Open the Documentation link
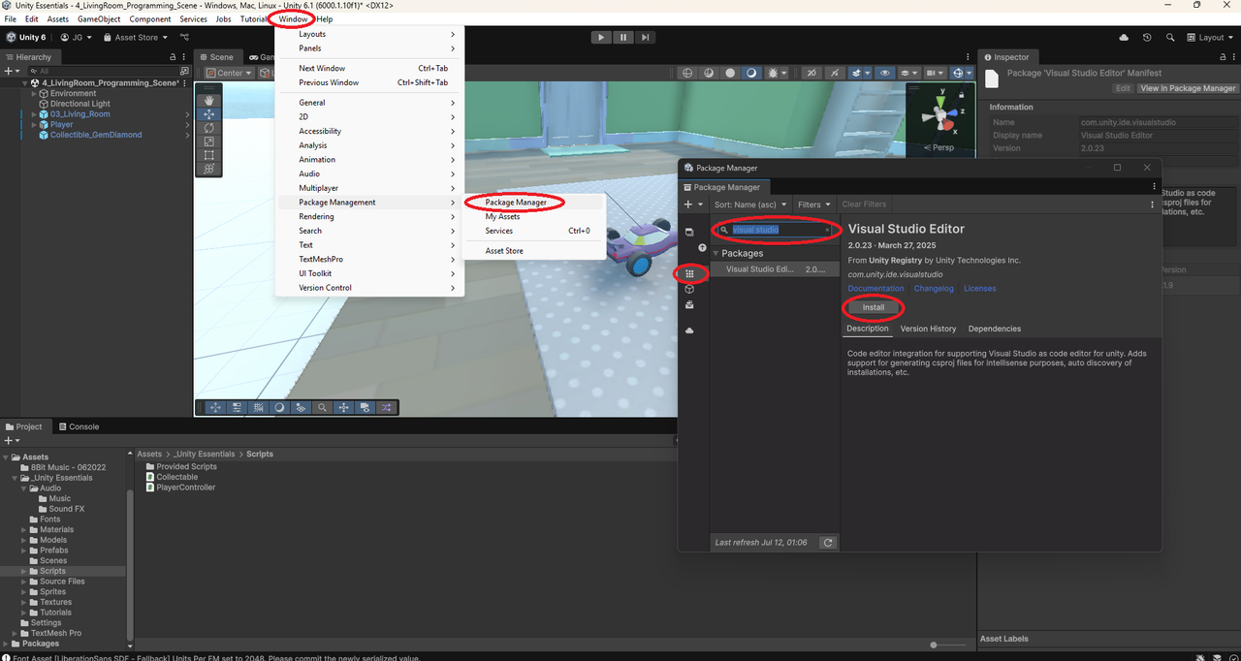The width and height of the screenshot is (1241, 661). click(875, 289)
